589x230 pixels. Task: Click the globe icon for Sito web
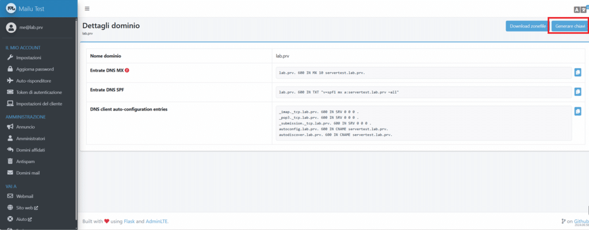pos(10,208)
